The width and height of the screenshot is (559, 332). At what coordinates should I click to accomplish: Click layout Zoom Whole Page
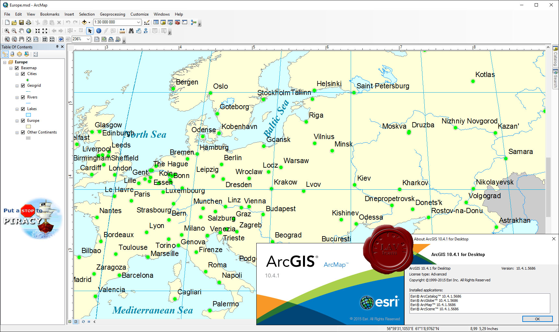[29, 39]
